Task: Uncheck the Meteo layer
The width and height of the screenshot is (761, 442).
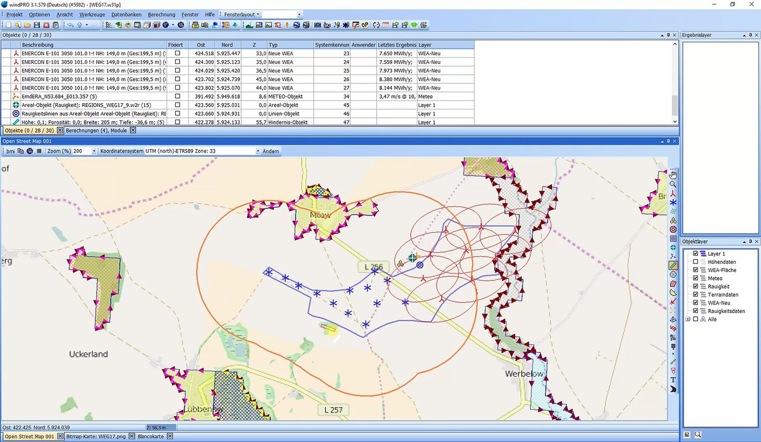Action: (x=696, y=279)
